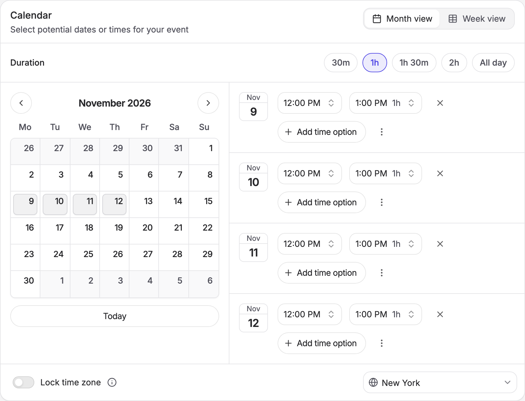Image resolution: width=525 pixels, height=401 pixels.
Task: Open the end time dropdown for Nov 9
Action: point(385,103)
